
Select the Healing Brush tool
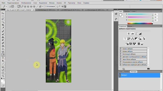pyautogui.click(x=3, y=31)
